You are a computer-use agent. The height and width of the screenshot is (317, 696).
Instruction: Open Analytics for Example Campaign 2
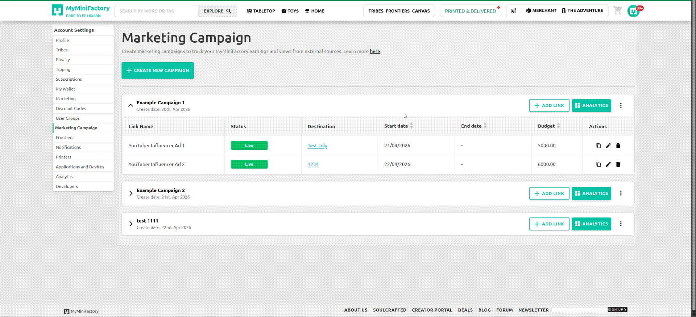click(591, 193)
